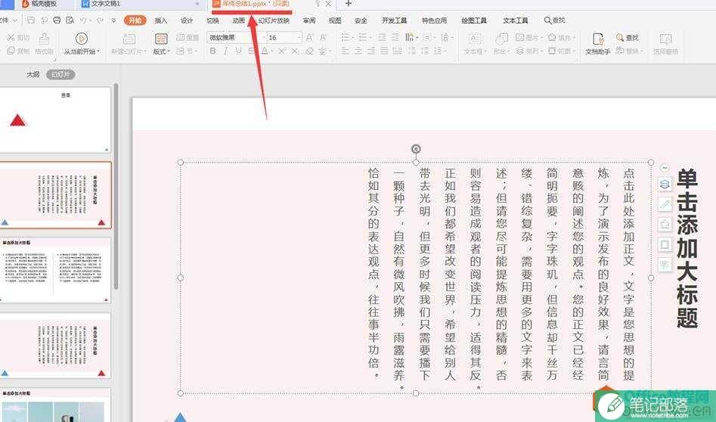Click the Print Preview icon

click(x=70, y=20)
